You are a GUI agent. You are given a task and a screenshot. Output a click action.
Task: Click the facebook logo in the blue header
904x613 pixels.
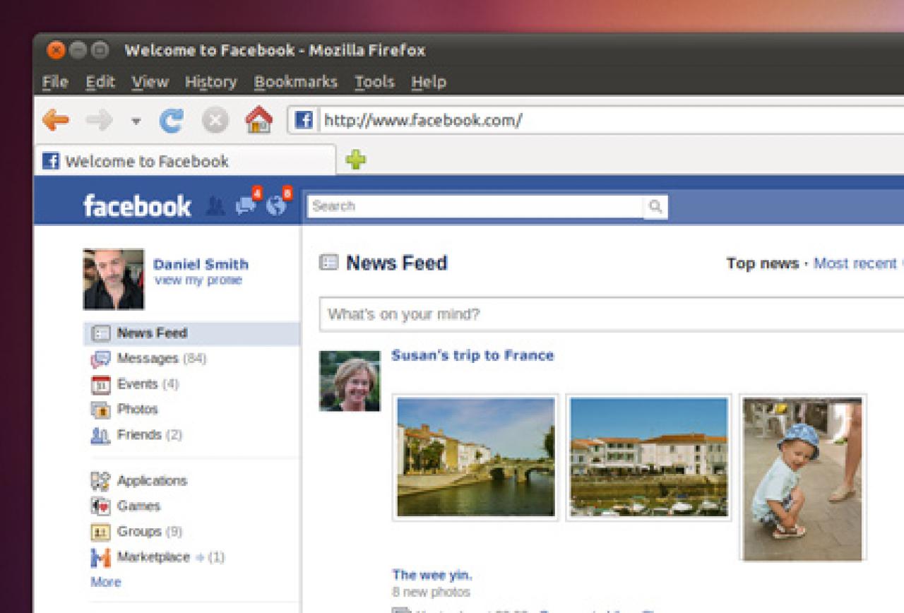(137, 206)
